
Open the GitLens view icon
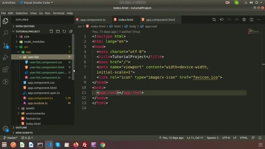[5, 82]
